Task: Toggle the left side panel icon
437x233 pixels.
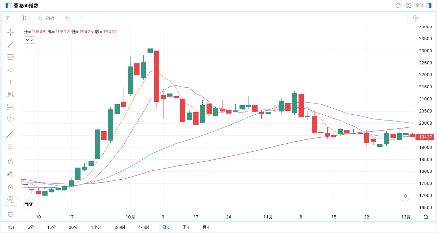Action: pos(8,6)
